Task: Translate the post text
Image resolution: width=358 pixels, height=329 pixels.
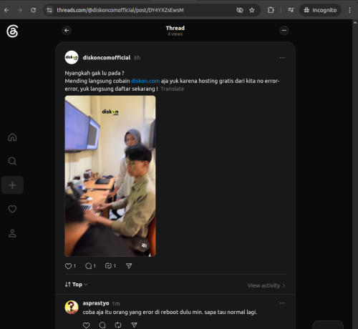Action: (173, 89)
